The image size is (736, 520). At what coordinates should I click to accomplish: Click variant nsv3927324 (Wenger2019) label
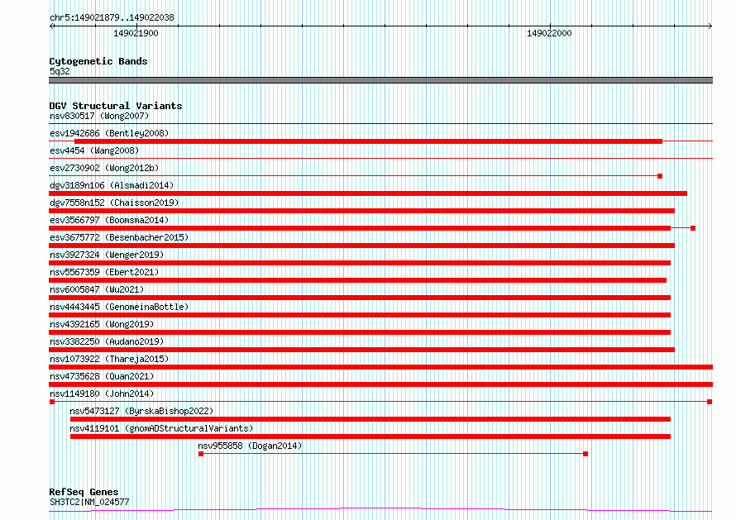[107, 255]
